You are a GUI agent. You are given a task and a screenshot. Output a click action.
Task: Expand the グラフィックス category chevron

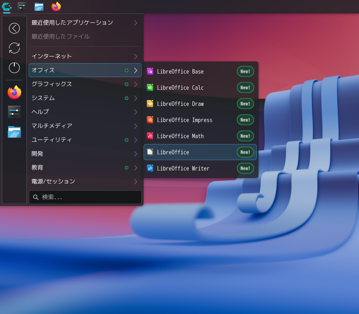tap(136, 84)
